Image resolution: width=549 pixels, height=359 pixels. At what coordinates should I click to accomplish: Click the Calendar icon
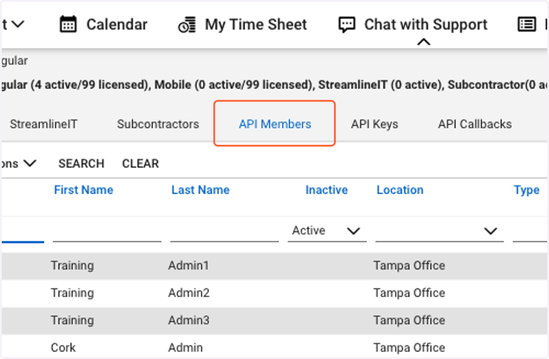click(x=68, y=24)
